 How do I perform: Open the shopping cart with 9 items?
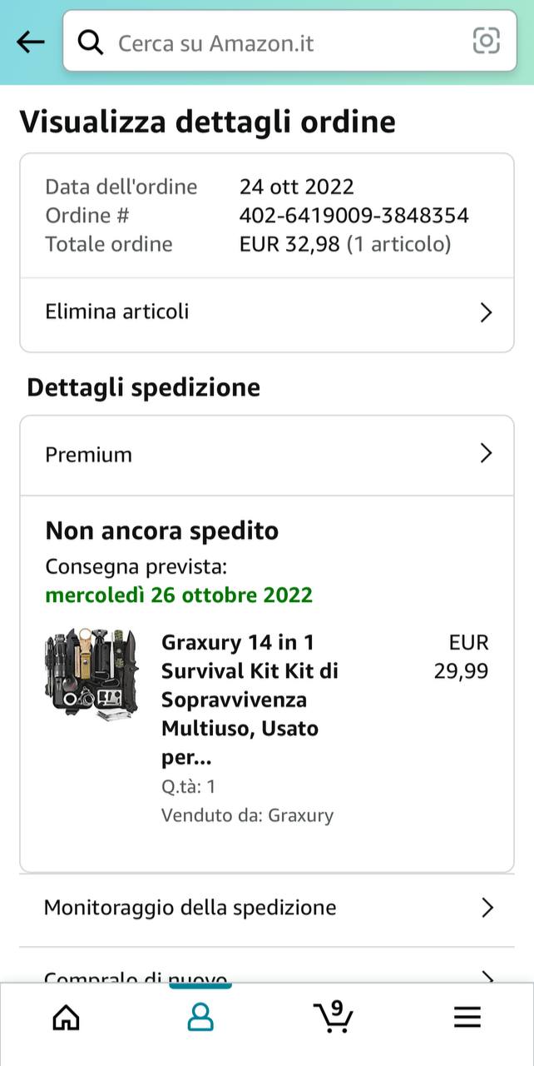[334, 1017]
